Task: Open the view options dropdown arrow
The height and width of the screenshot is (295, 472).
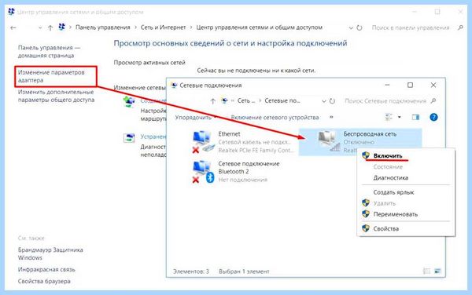Action: 400,117
